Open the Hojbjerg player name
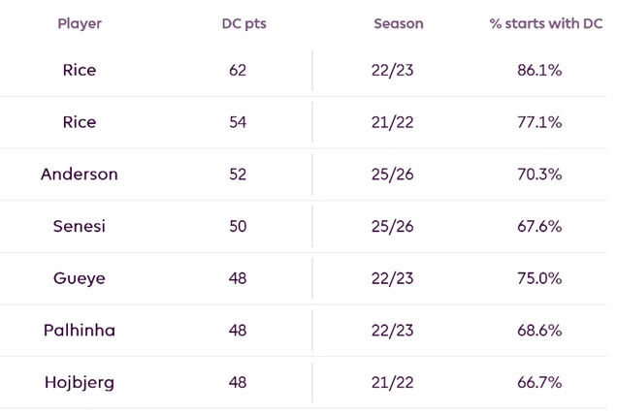 80,383
